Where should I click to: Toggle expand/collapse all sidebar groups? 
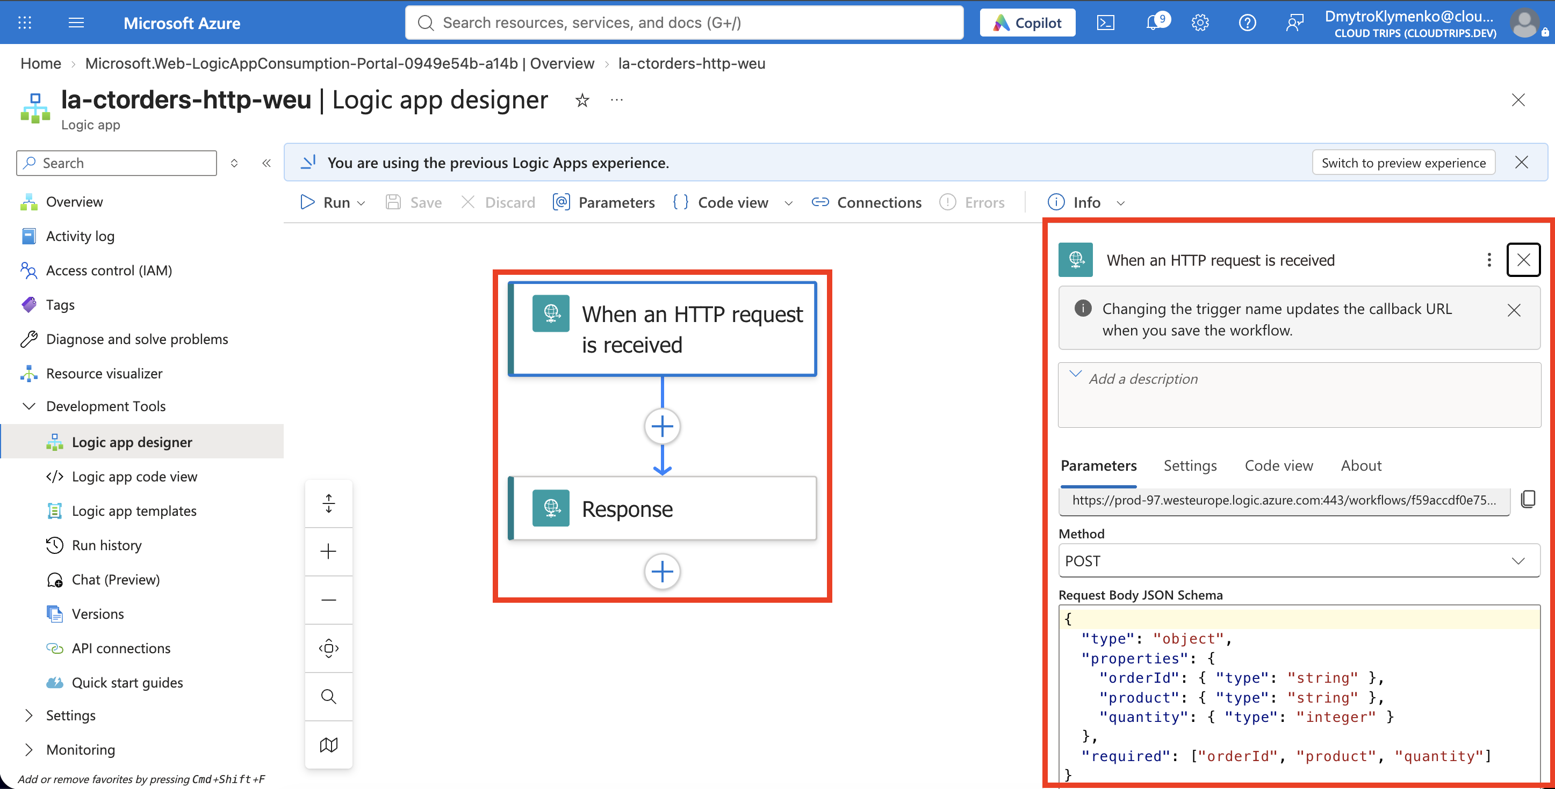234,163
